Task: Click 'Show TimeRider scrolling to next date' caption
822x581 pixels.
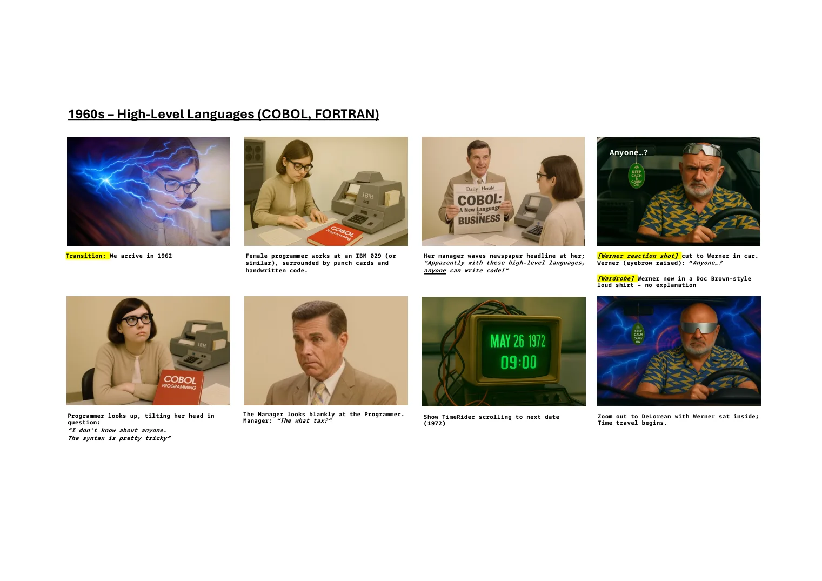Action: pos(492,420)
